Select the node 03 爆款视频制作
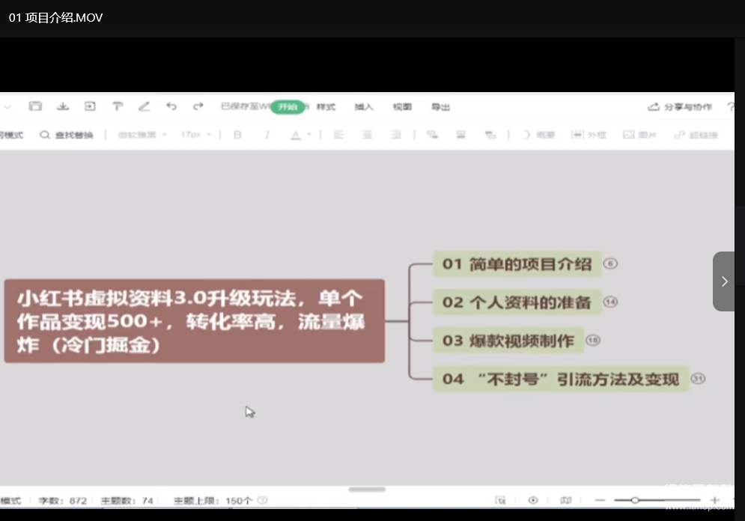The width and height of the screenshot is (745, 521). coord(508,341)
